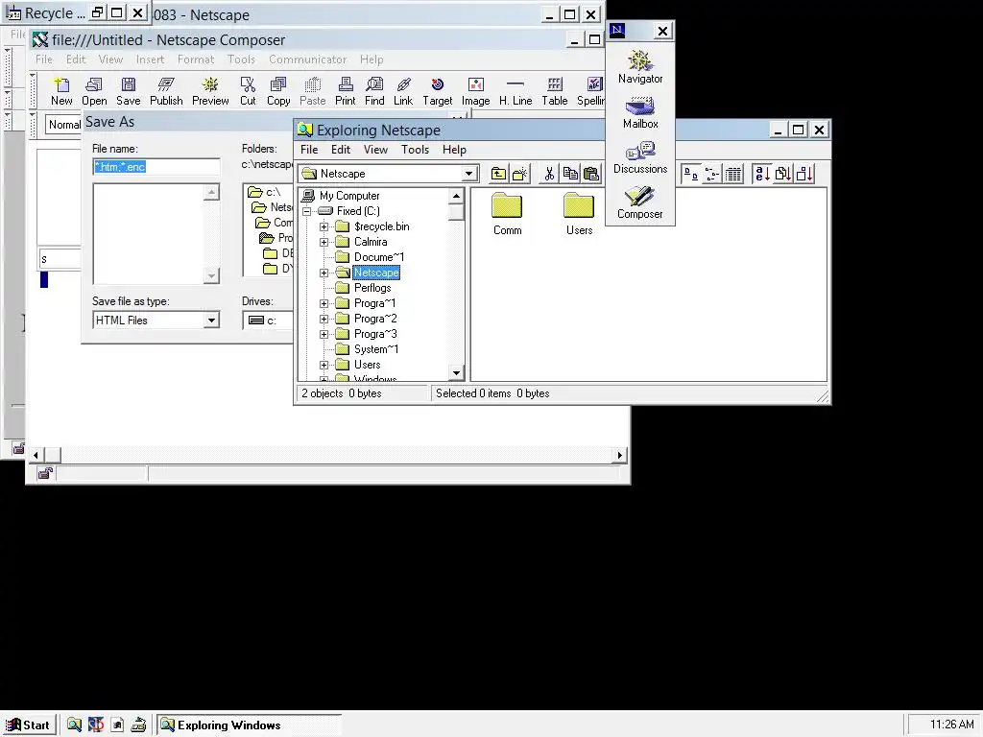Open the Tools menu in Exploring Netscape
983x737 pixels.
(415, 150)
